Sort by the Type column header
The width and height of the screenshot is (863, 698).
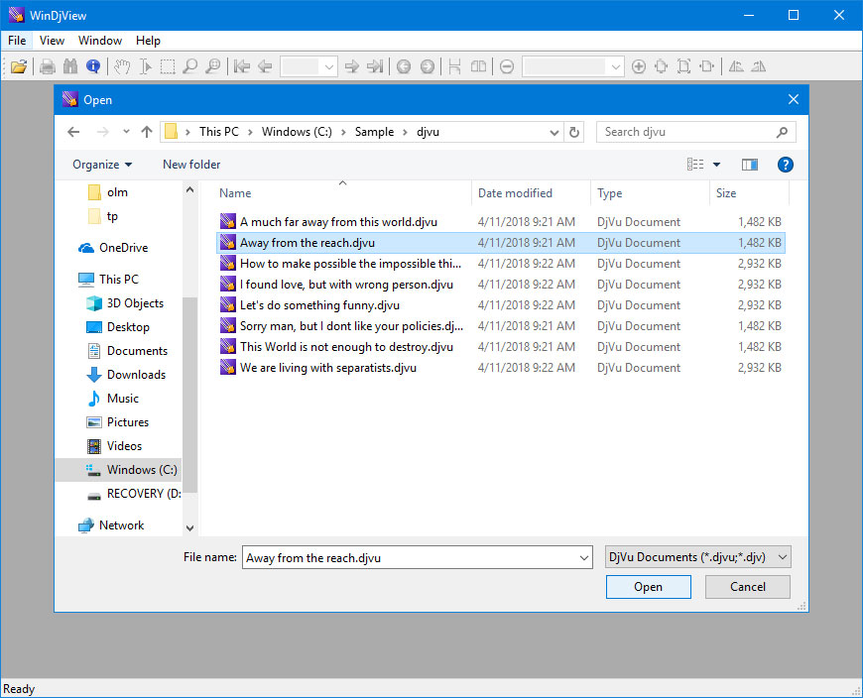tap(651, 193)
